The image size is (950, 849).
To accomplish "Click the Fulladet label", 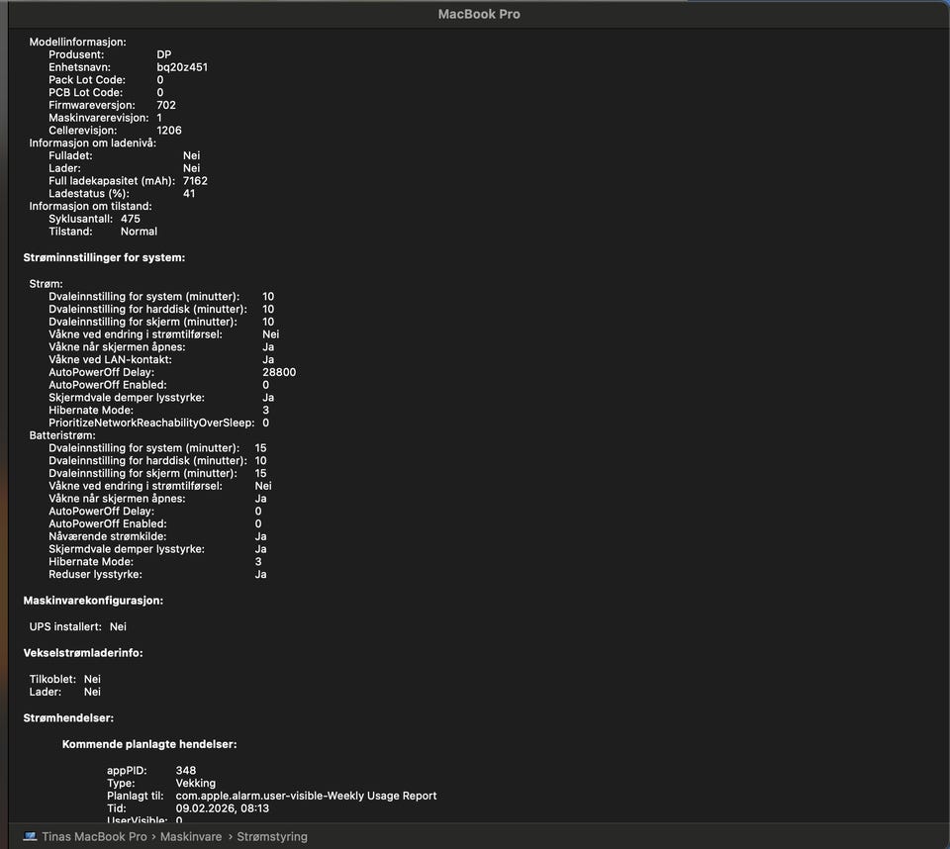I will pyautogui.click(x=70, y=155).
